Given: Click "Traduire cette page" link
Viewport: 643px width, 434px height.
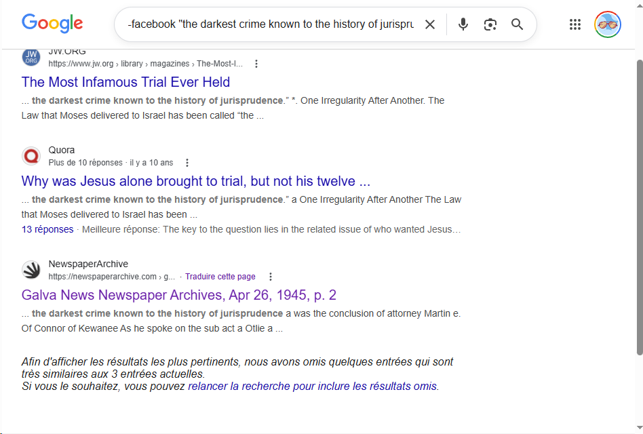Looking at the screenshot, I should pos(220,277).
